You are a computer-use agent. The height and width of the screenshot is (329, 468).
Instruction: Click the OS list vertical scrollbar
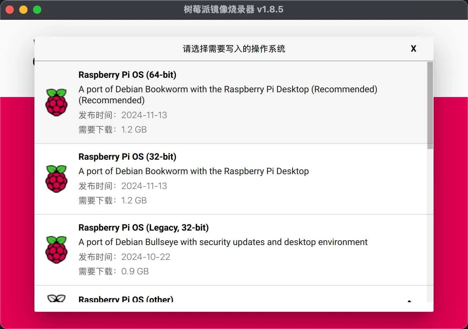click(430, 105)
